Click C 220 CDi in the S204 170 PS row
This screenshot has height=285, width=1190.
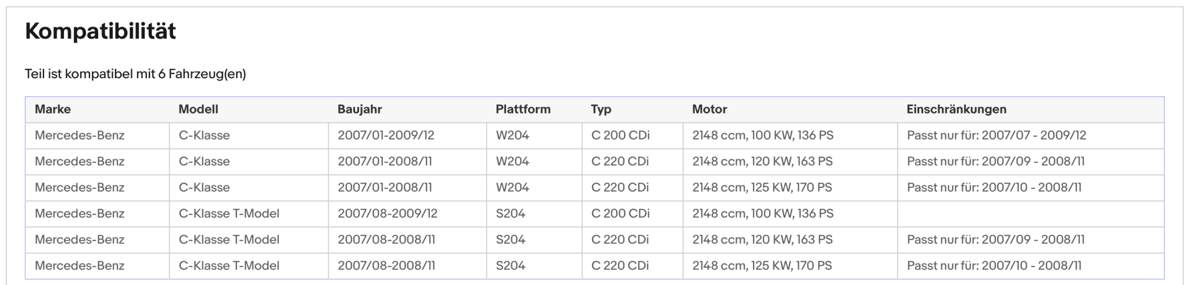click(x=620, y=266)
